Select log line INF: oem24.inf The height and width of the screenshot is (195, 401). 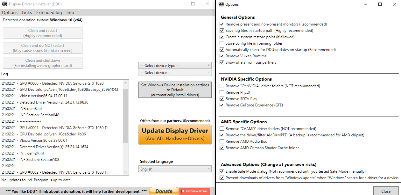[x=23, y=153]
